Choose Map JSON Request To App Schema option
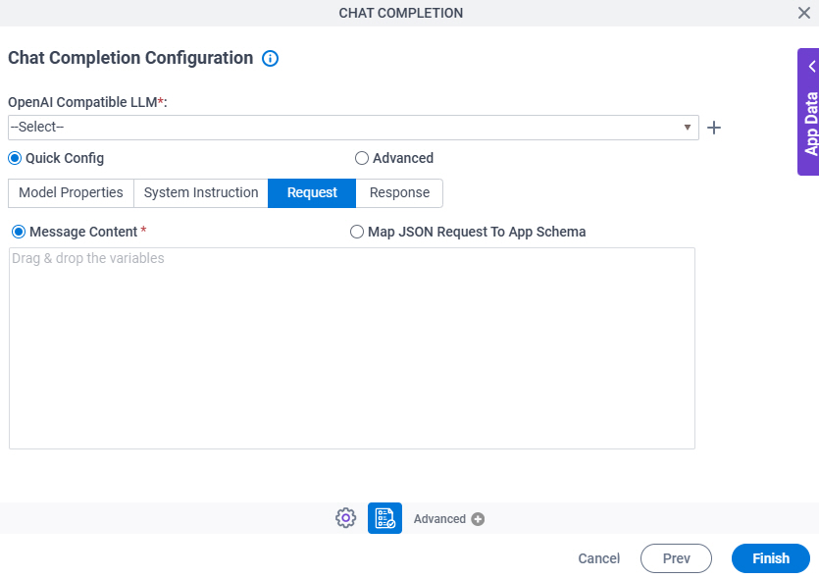The height and width of the screenshot is (579, 819). point(357,232)
